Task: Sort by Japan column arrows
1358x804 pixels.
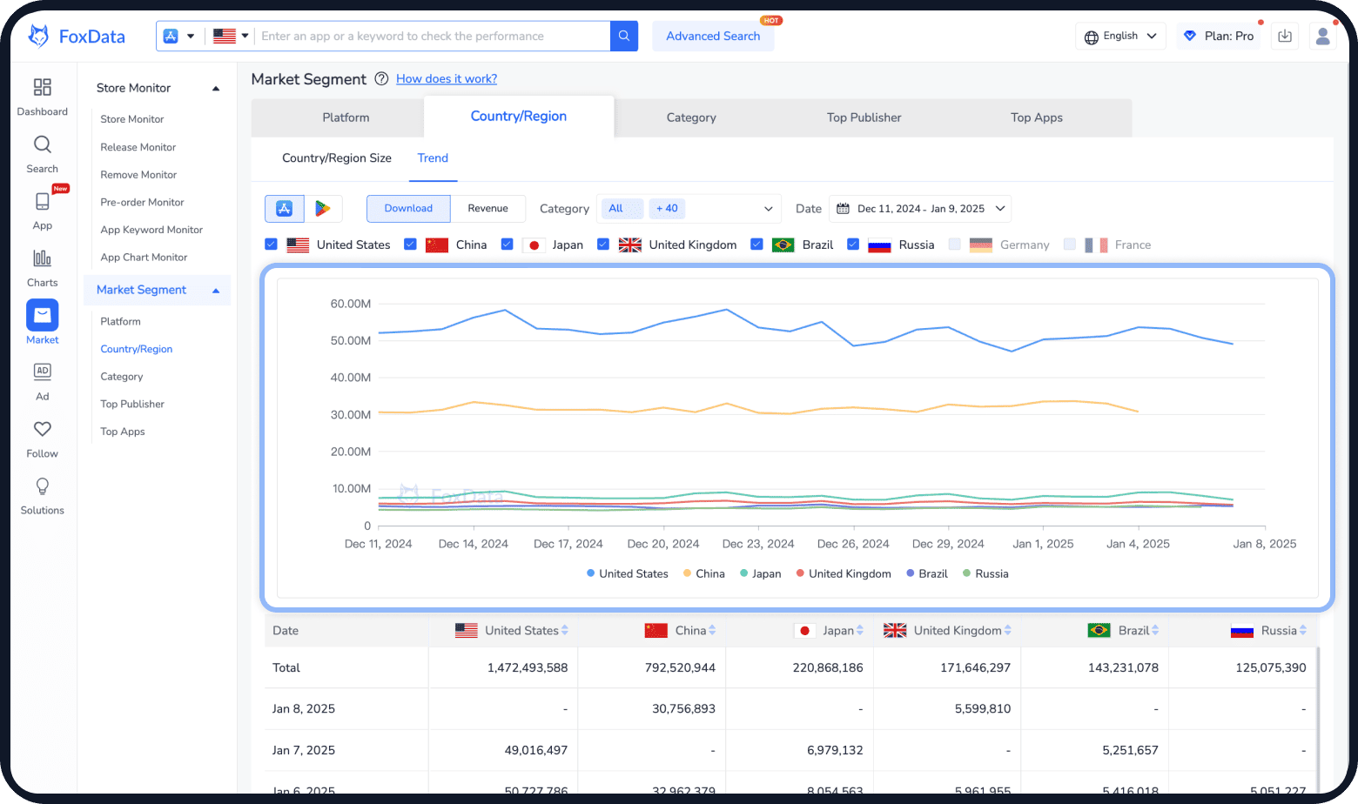Action: [860, 631]
